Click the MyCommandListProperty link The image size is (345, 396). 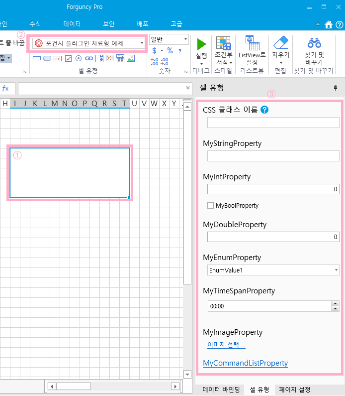245,363
